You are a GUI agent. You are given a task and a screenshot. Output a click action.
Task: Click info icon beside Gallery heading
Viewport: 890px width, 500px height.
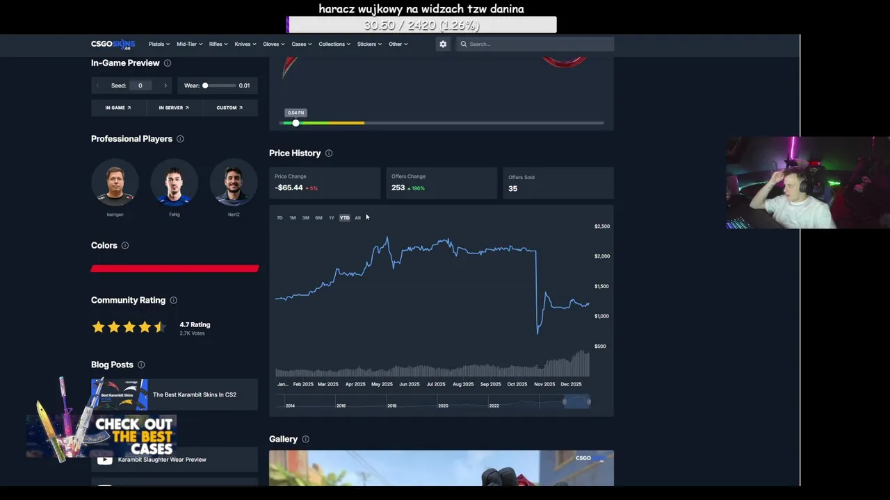click(x=305, y=439)
